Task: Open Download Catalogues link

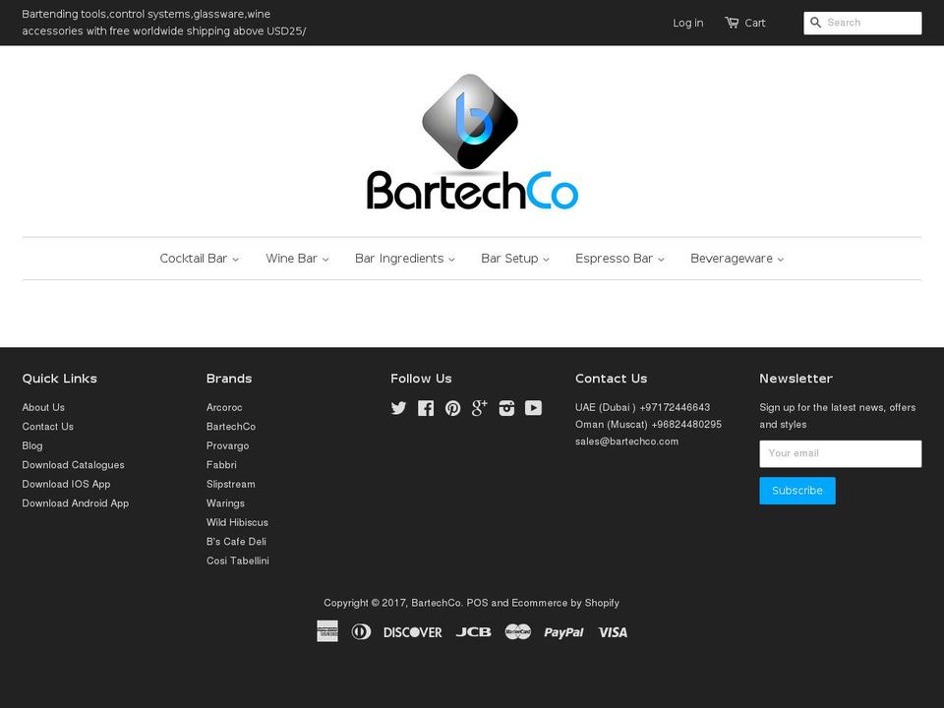Action: [x=74, y=465]
